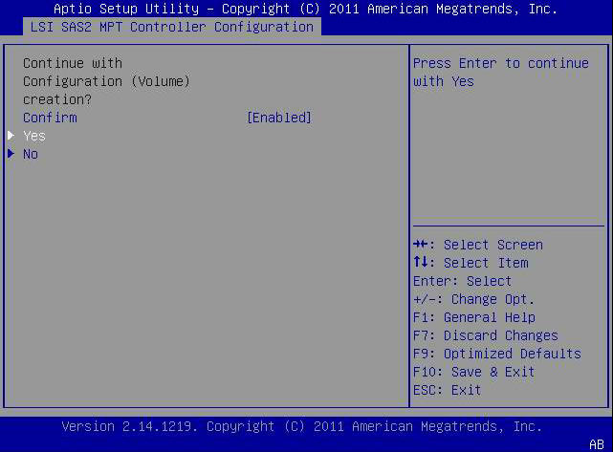Select the Yes menu entry

click(x=34, y=136)
